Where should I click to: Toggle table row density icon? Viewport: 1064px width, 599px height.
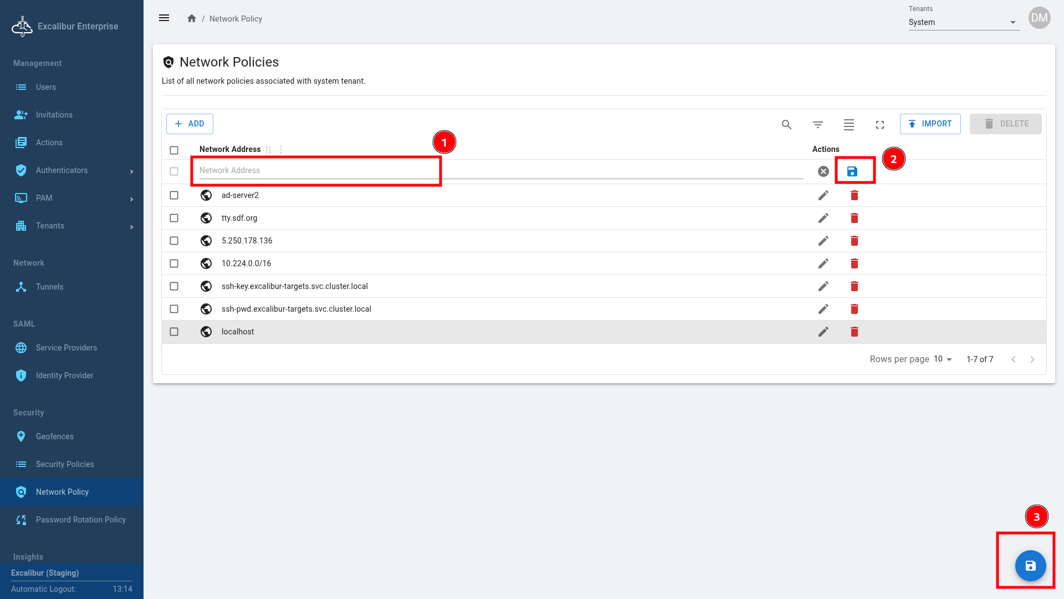pos(848,125)
